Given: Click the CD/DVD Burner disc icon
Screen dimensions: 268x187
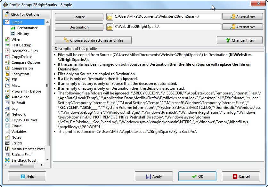Looking at the screenshot, I should point(7,120).
